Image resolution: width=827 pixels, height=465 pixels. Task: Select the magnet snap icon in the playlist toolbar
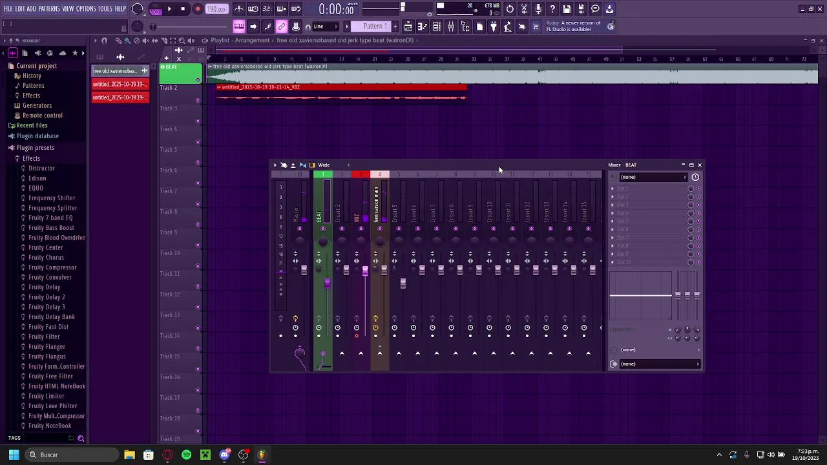tap(104, 41)
